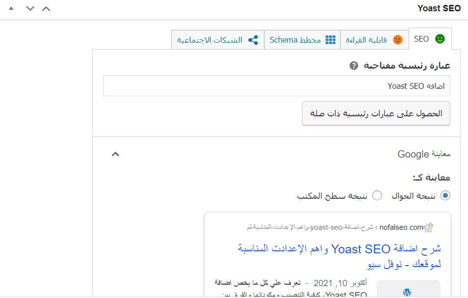Switch to the قابلية القراءة readability tab
The width and height of the screenshot is (468, 298).
(x=374, y=40)
